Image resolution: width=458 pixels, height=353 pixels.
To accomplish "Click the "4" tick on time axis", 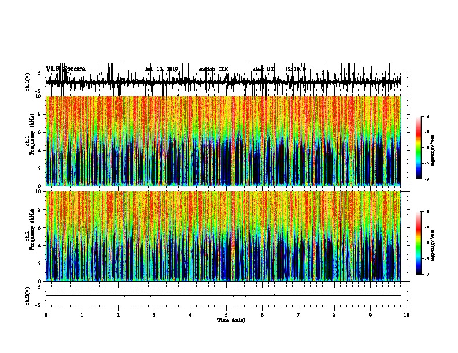I will coord(190,315).
